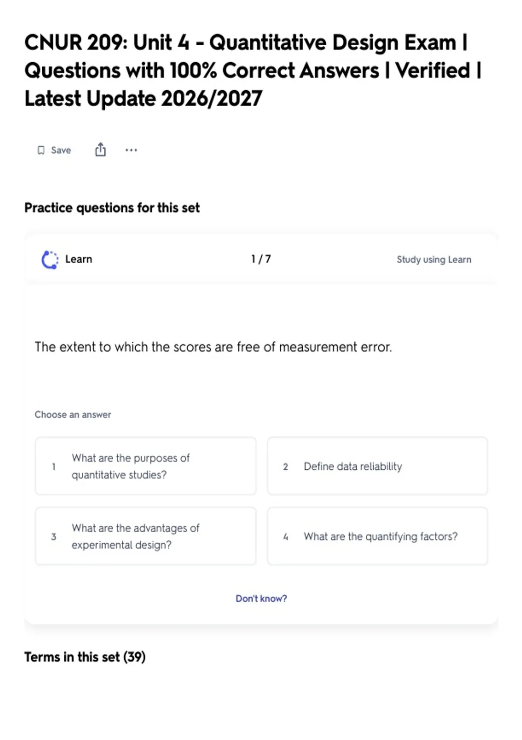Select 'What are the quantifying factors?' option
The height and width of the screenshot is (740, 522).
tap(377, 536)
